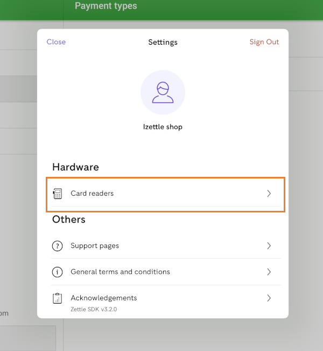Open the Card readers row
The height and width of the screenshot is (351, 323).
tap(166, 194)
